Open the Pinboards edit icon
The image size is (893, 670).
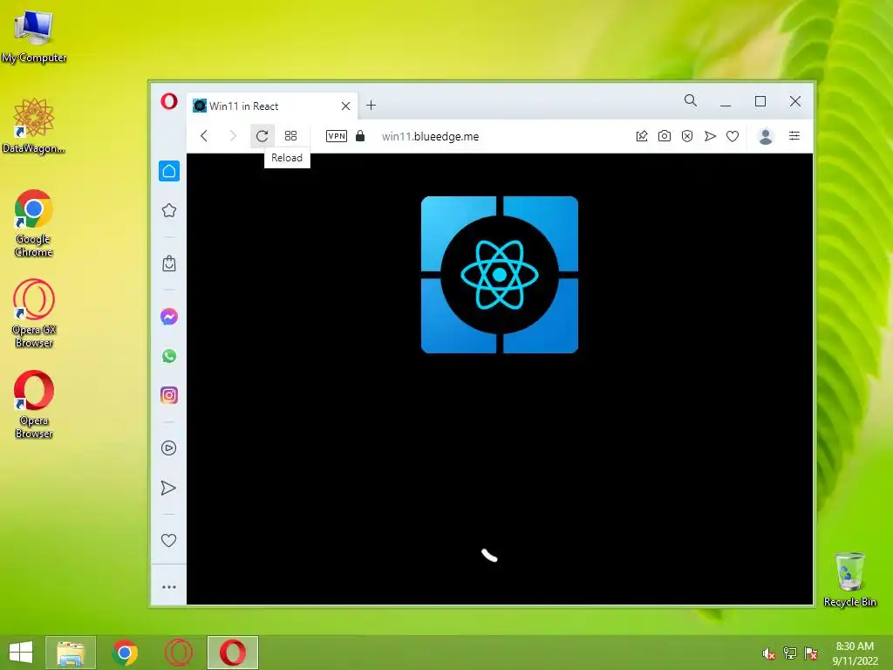[642, 135]
